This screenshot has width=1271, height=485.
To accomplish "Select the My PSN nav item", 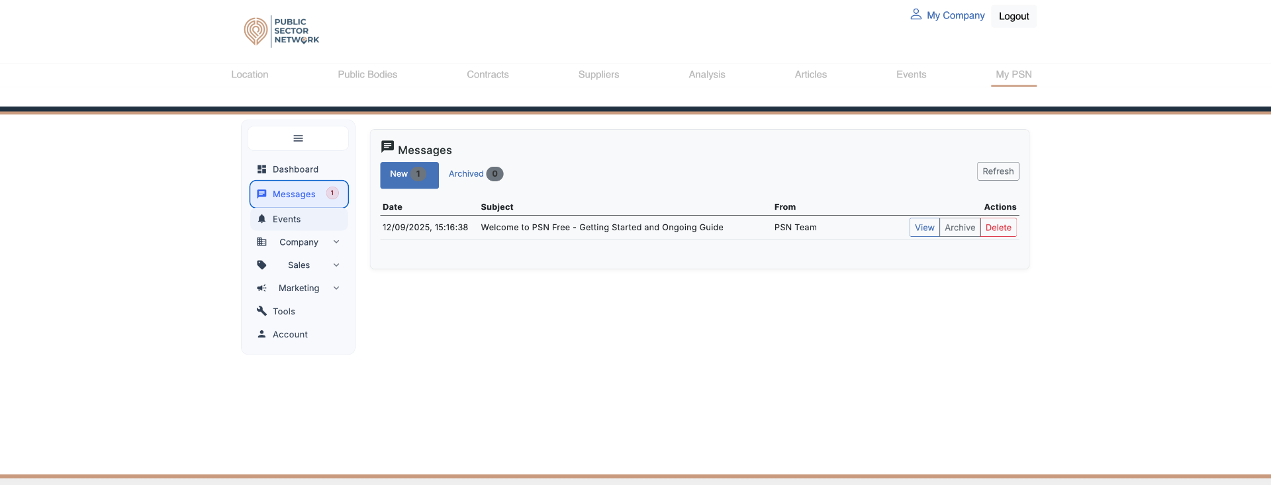I will pyautogui.click(x=1014, y=75).
